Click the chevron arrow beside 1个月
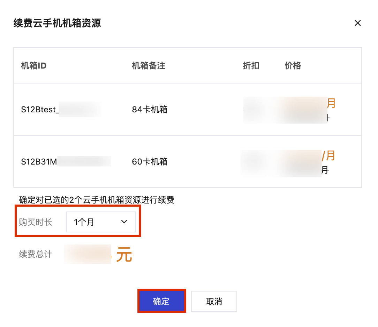 [124, 222]
